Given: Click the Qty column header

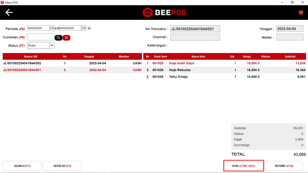Looking at the screenshot, I should click(232, 57).
